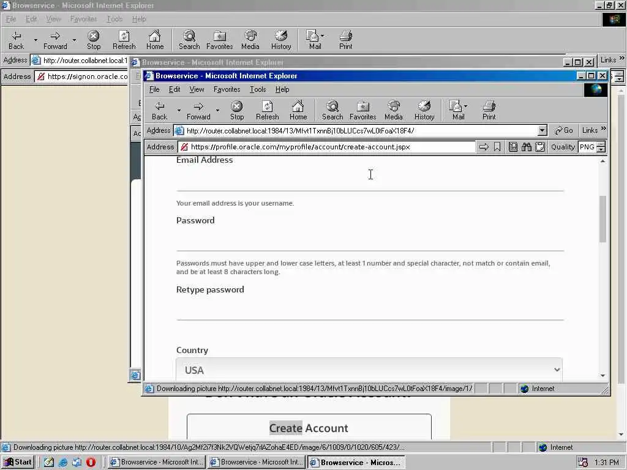Image resolution: width=627 pixels, height=470 pixels.
Task: Click Stop in the rear main window toolbar
Action: [94, 40]
